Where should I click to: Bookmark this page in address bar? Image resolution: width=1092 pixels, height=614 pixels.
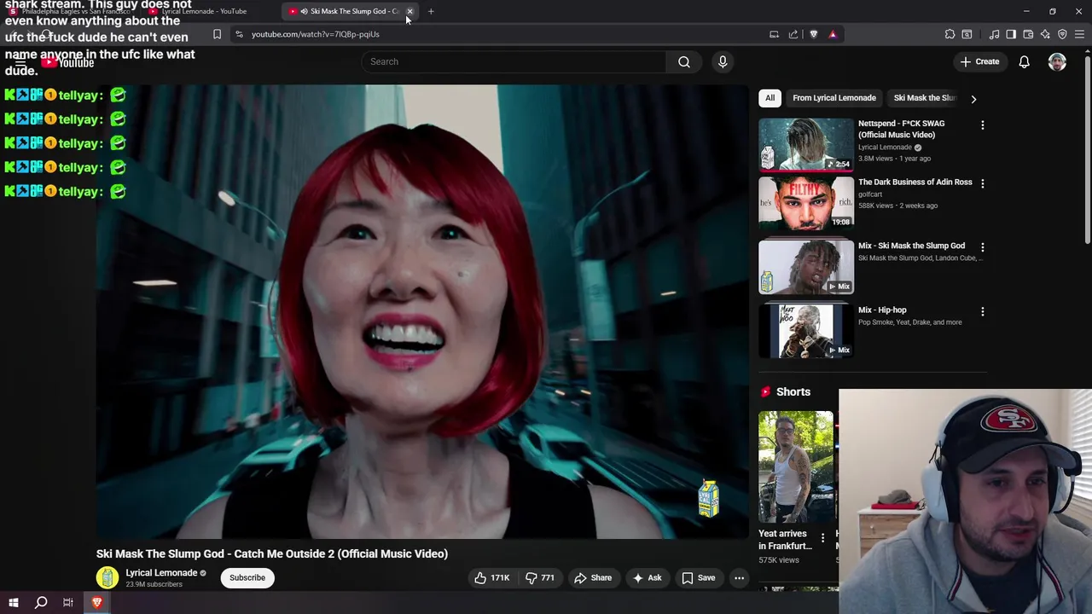(x=217, y=34)
